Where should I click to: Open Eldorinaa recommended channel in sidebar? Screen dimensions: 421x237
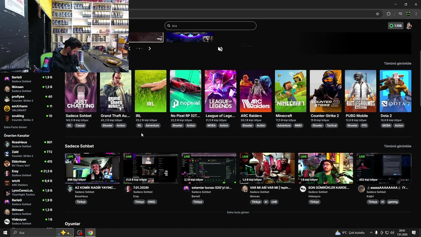click(x=28, y=164)
